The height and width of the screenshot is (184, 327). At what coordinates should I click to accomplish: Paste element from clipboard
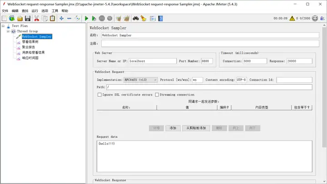[53, 19]
